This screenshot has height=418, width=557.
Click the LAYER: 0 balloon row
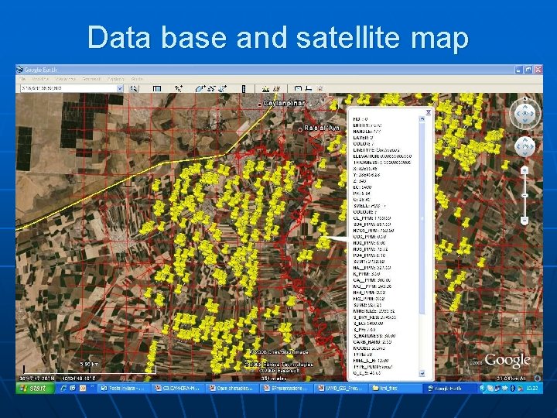pos(363,138)
